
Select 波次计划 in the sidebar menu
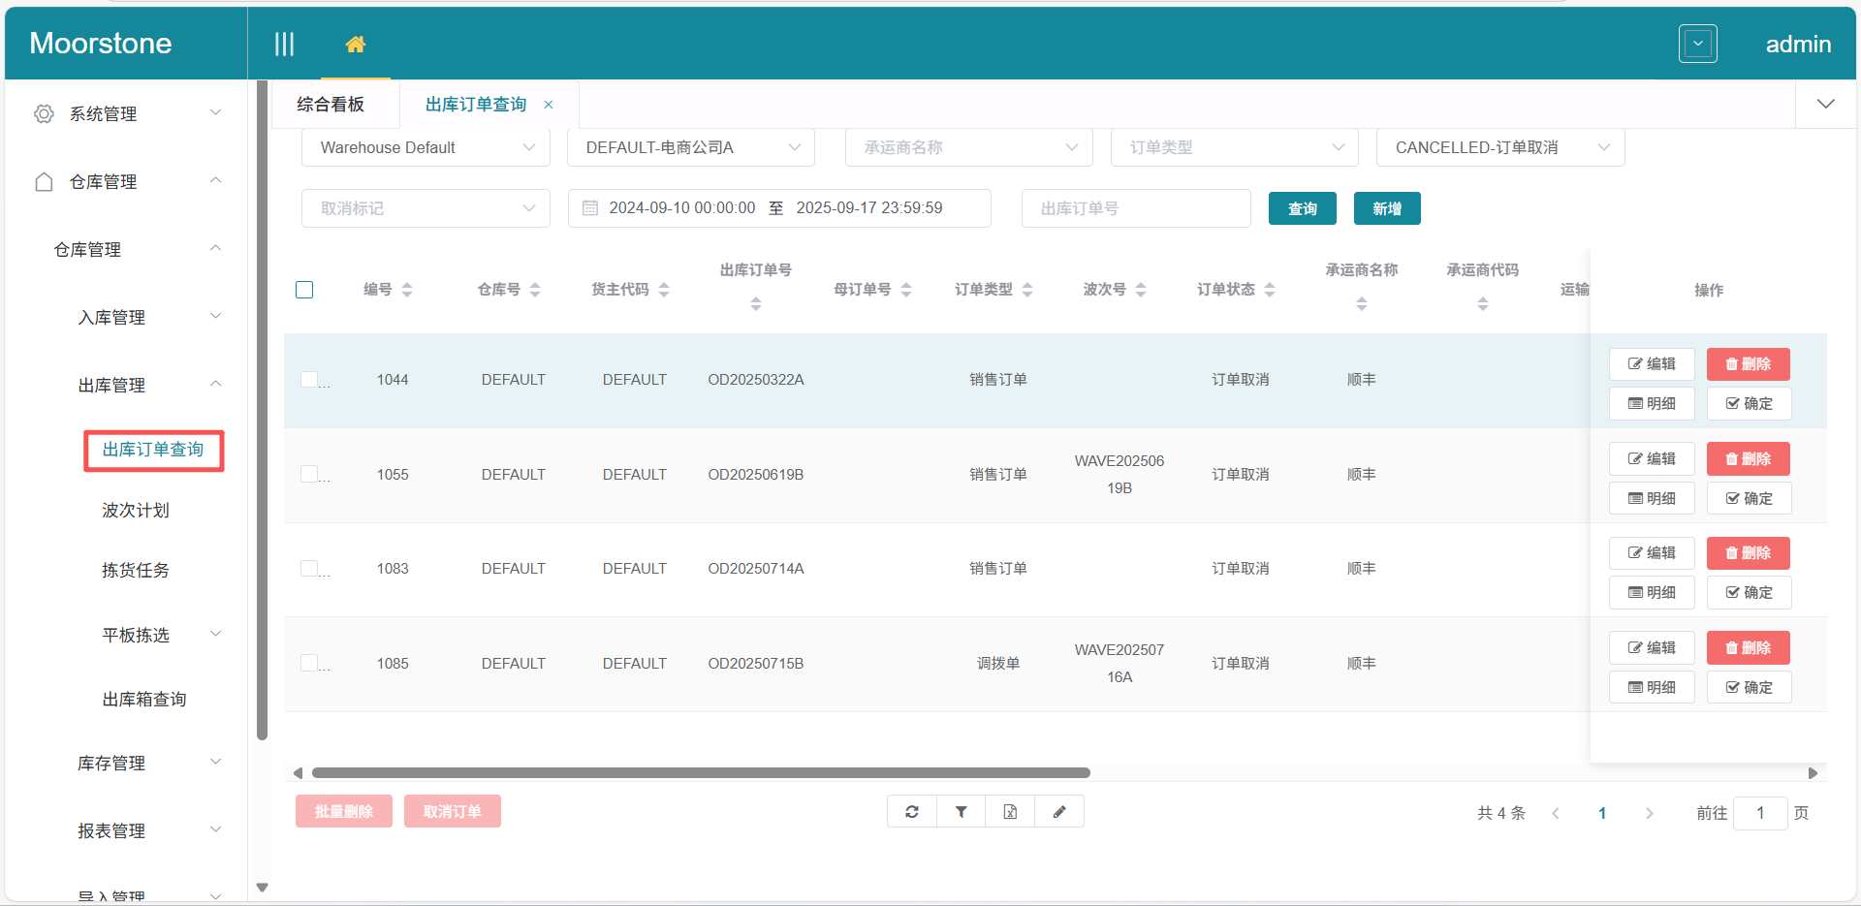tap(136, 510)
